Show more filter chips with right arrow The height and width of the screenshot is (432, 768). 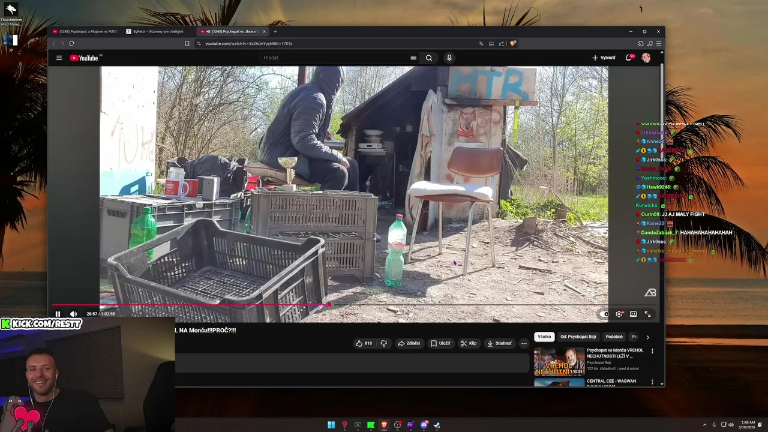[x=647, y=337]
